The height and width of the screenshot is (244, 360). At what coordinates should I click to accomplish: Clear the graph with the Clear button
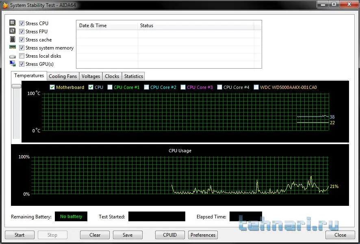pyautogui.click(x=95, y=235)
